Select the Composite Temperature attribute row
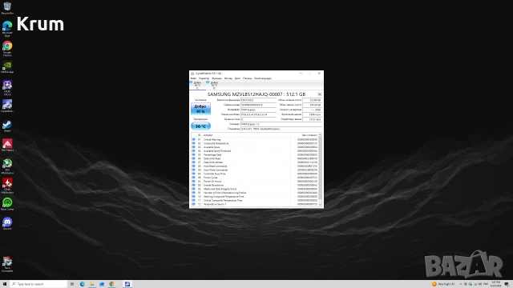513x288 pixels. click(x=255, y=143)
